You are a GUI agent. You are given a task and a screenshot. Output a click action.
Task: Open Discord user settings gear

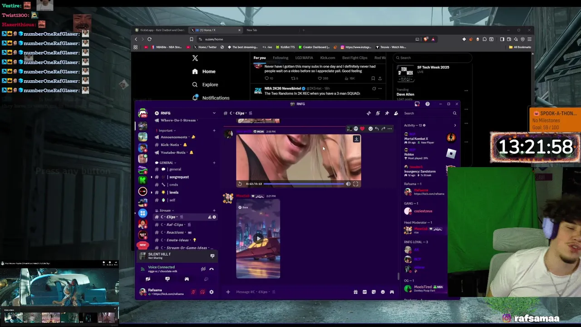tap(212, 292)
